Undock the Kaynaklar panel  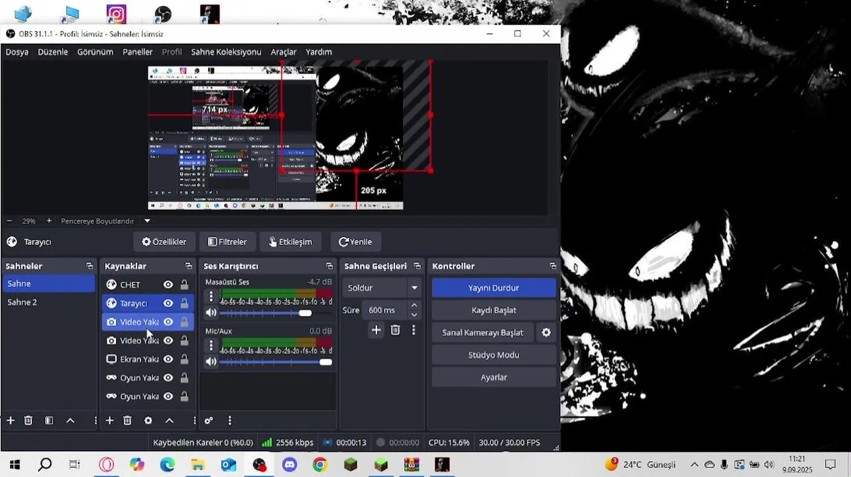(x=189, y=266)
